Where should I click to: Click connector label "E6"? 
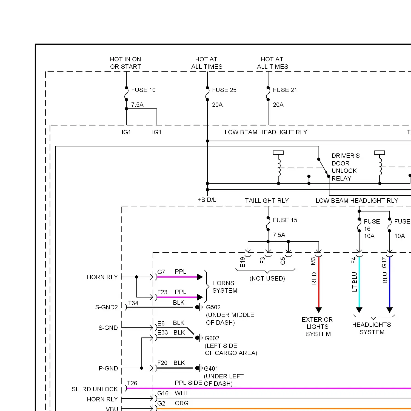161,323
